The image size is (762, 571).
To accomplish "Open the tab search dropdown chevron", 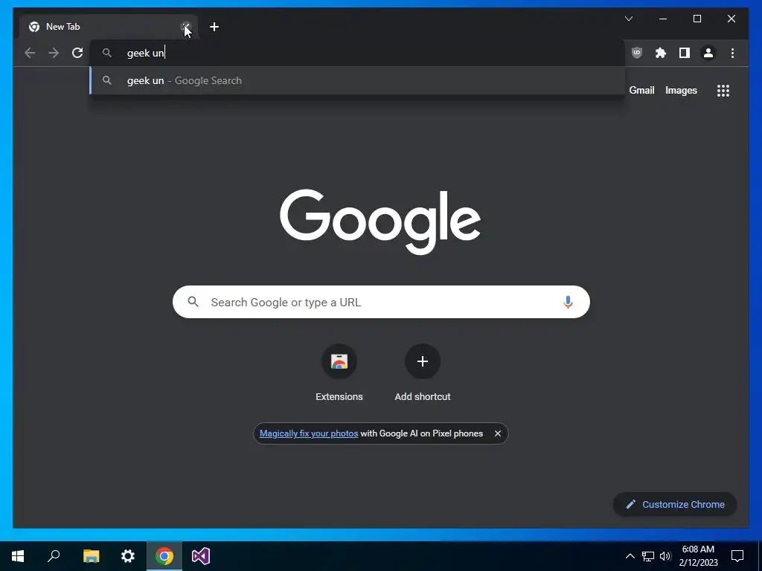I will (x=629, y=19).
